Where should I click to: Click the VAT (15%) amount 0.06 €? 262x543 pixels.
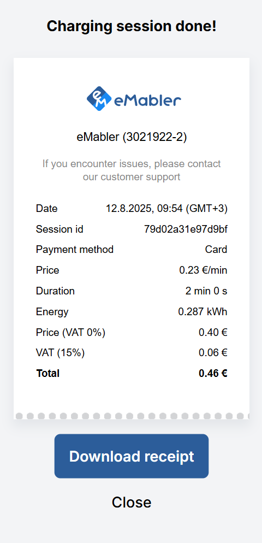click(x=213, y=353)
